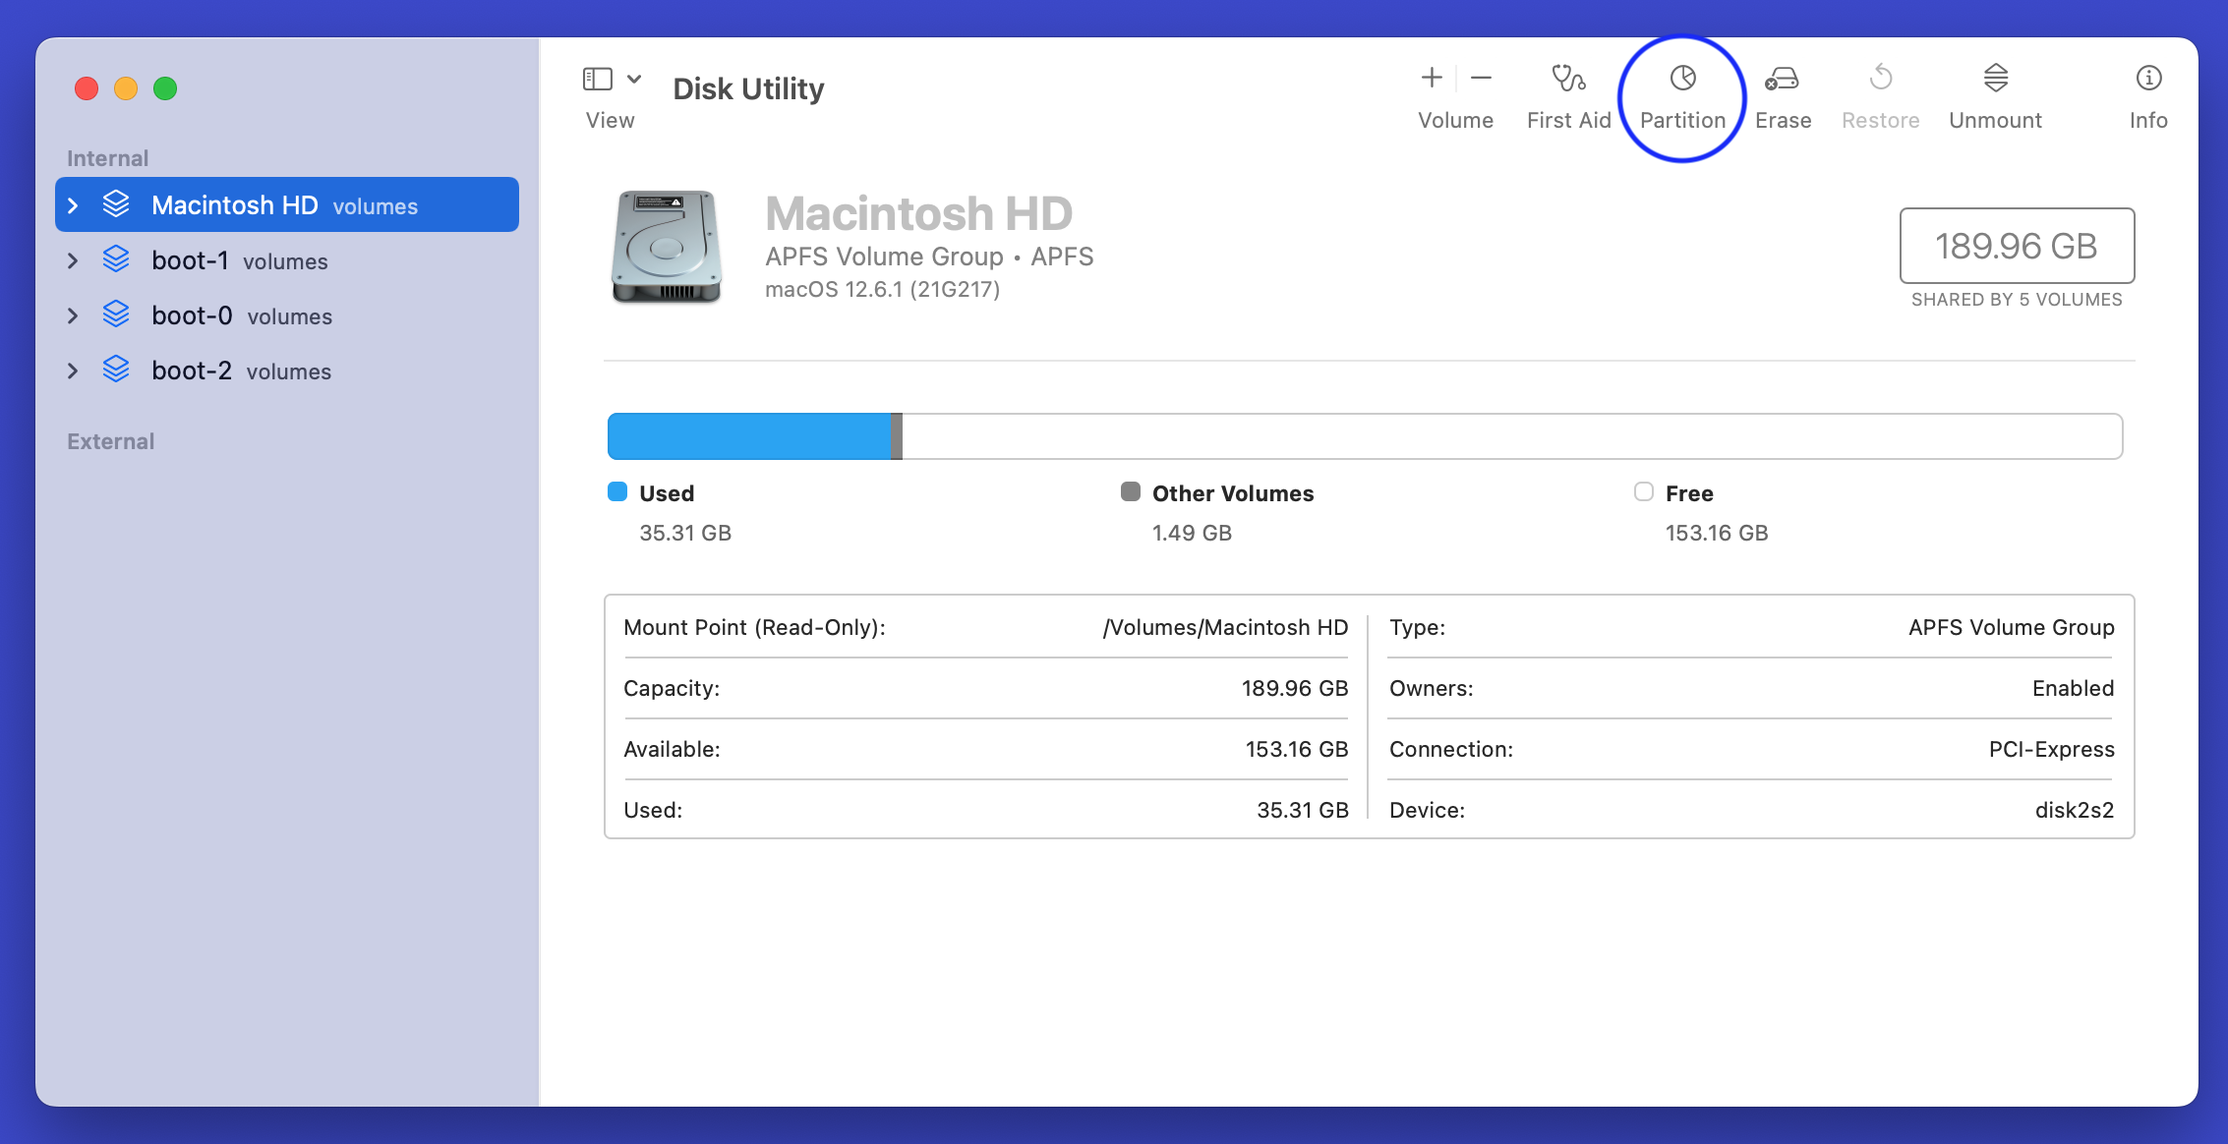Select Macintosh HD volumes row
2228x1144 pixels.
[286, 204]
